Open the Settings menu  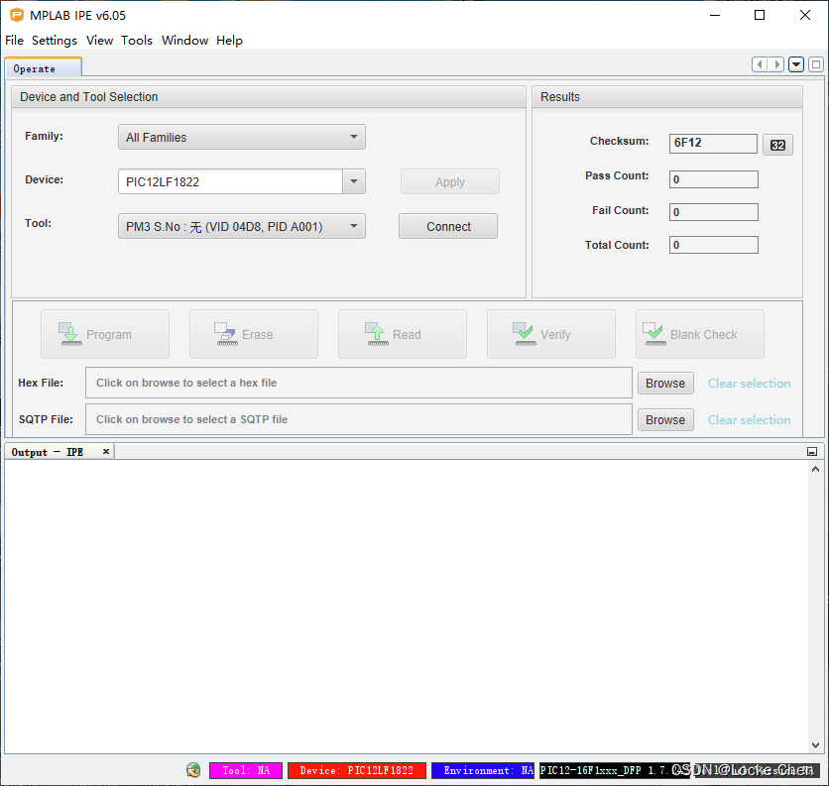(x=55, y=41)
